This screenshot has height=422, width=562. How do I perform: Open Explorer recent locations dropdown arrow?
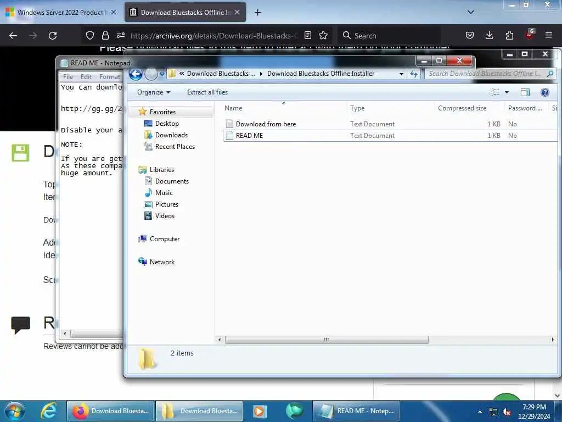162,74
